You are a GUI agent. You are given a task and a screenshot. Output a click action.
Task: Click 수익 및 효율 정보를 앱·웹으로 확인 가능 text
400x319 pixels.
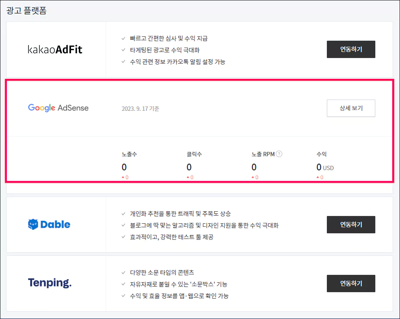(179, 296)
